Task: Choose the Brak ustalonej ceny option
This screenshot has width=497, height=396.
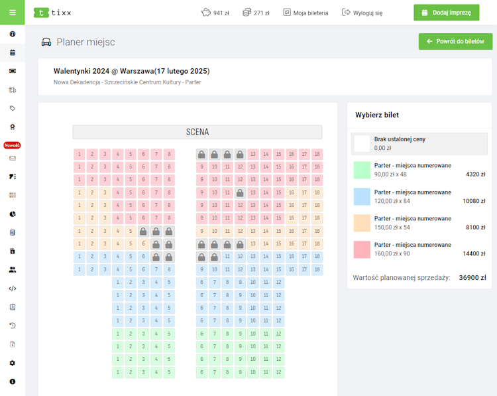Action: coord(362,143)
